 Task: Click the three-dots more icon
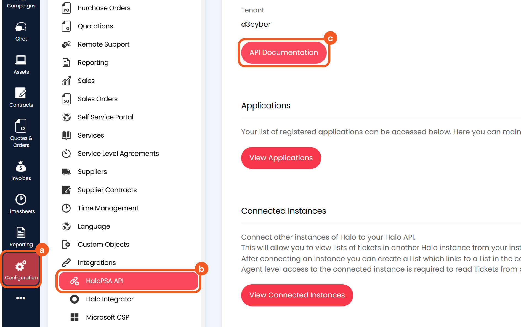(x=21, y=298)
